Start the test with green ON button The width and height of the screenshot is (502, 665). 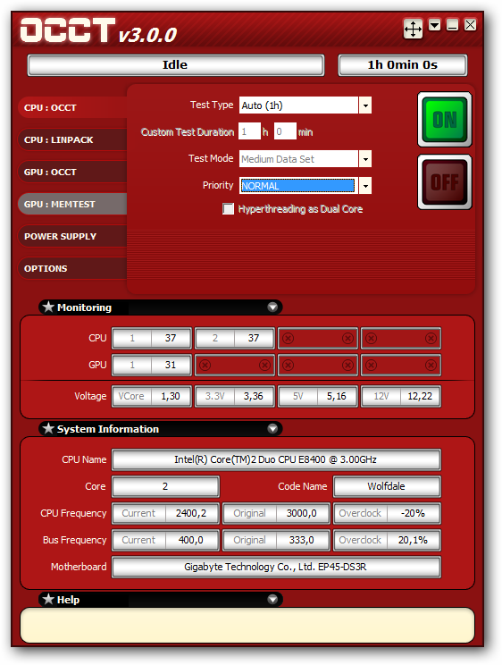444,119
